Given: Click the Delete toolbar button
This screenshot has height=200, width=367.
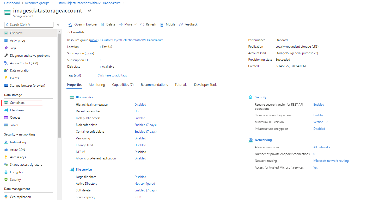Looking at the screenshot, I should [x=108, y=24].
